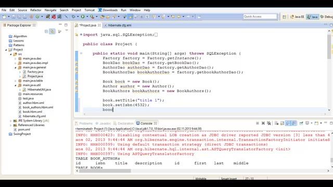333x187 pixels.
Task: Expand the main.java.dao package
Action: click(x=15, y=59)
